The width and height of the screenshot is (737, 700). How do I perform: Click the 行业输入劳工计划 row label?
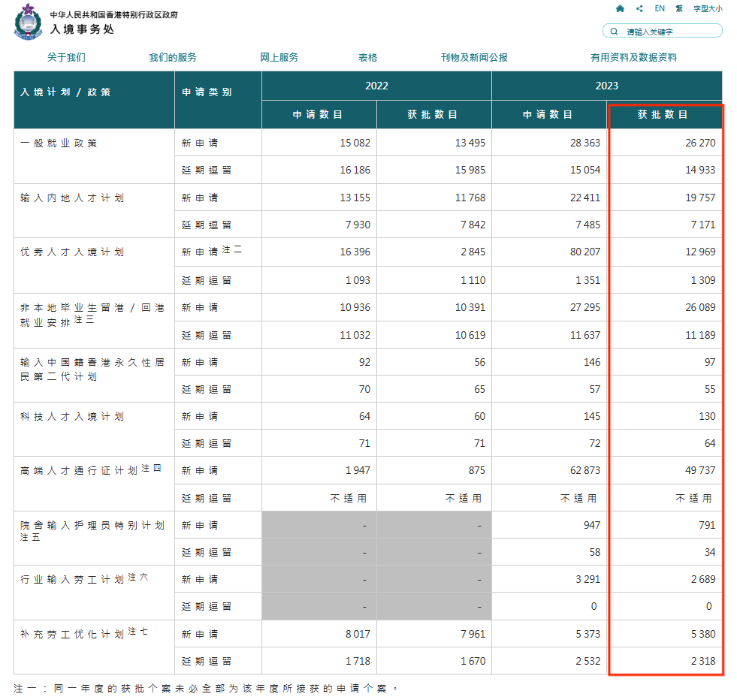(83, 579)
